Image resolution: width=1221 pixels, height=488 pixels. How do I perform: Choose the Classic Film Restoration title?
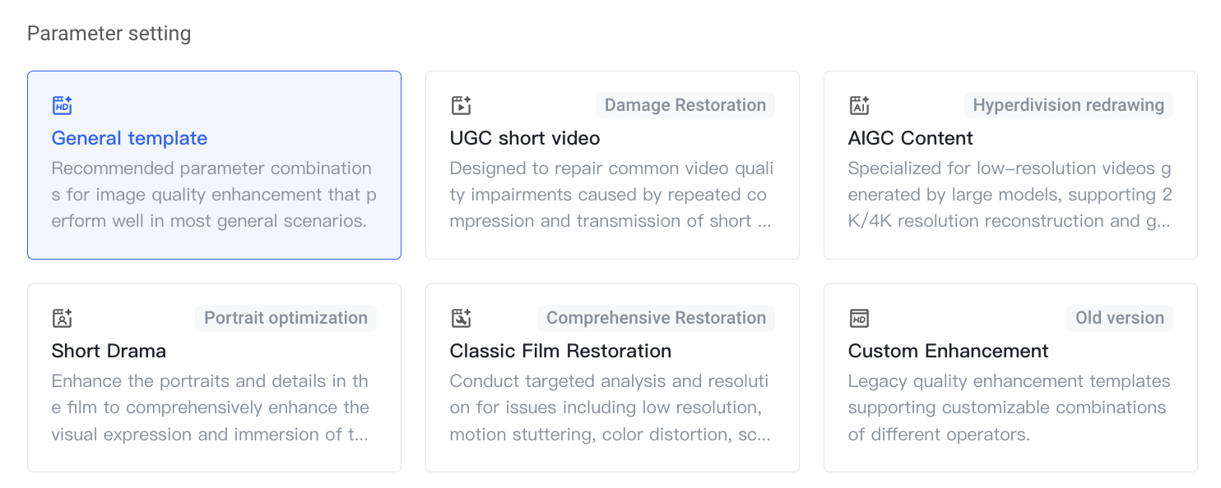pyautogui.click(x=560, y=351)
